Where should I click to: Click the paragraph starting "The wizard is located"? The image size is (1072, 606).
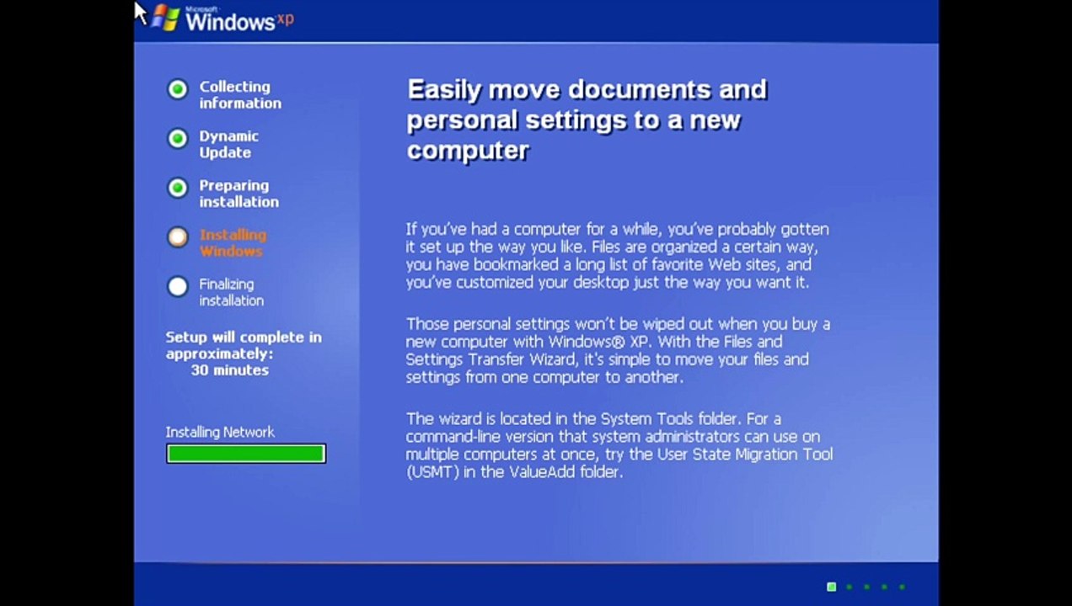pos(619,446)
